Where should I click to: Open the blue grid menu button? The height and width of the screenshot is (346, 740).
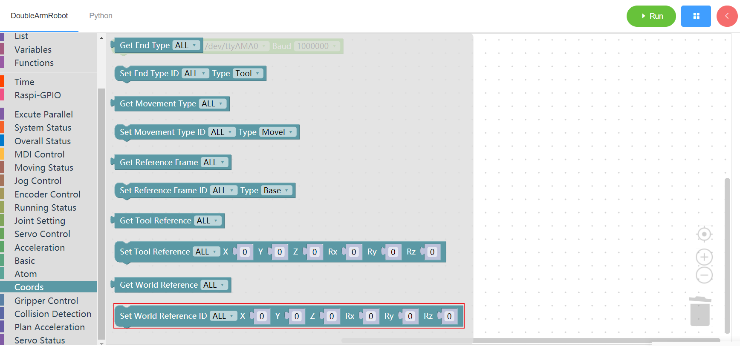[696, 16]
